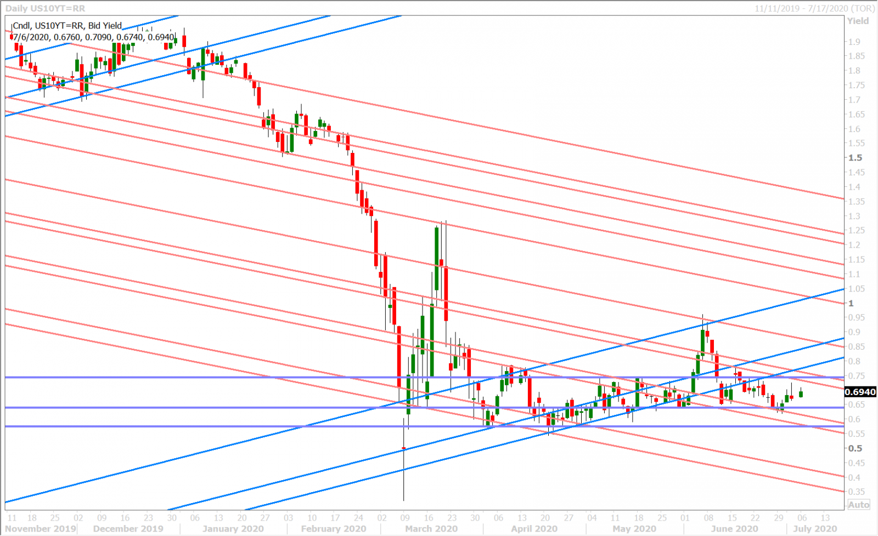The image size is (878, 536).
Task: Click the 1.4 yield axis label
Action: point(854,187)
